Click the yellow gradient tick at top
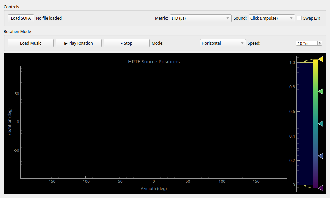The height and width of the screenshot is (198, 330). (x=320, y=59)
